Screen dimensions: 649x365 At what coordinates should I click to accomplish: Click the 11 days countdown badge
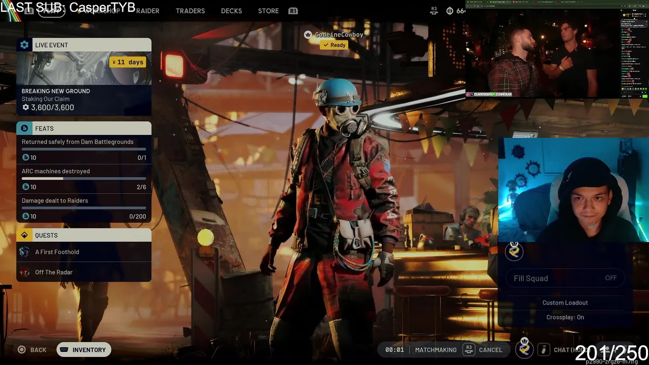coord(128,62)
